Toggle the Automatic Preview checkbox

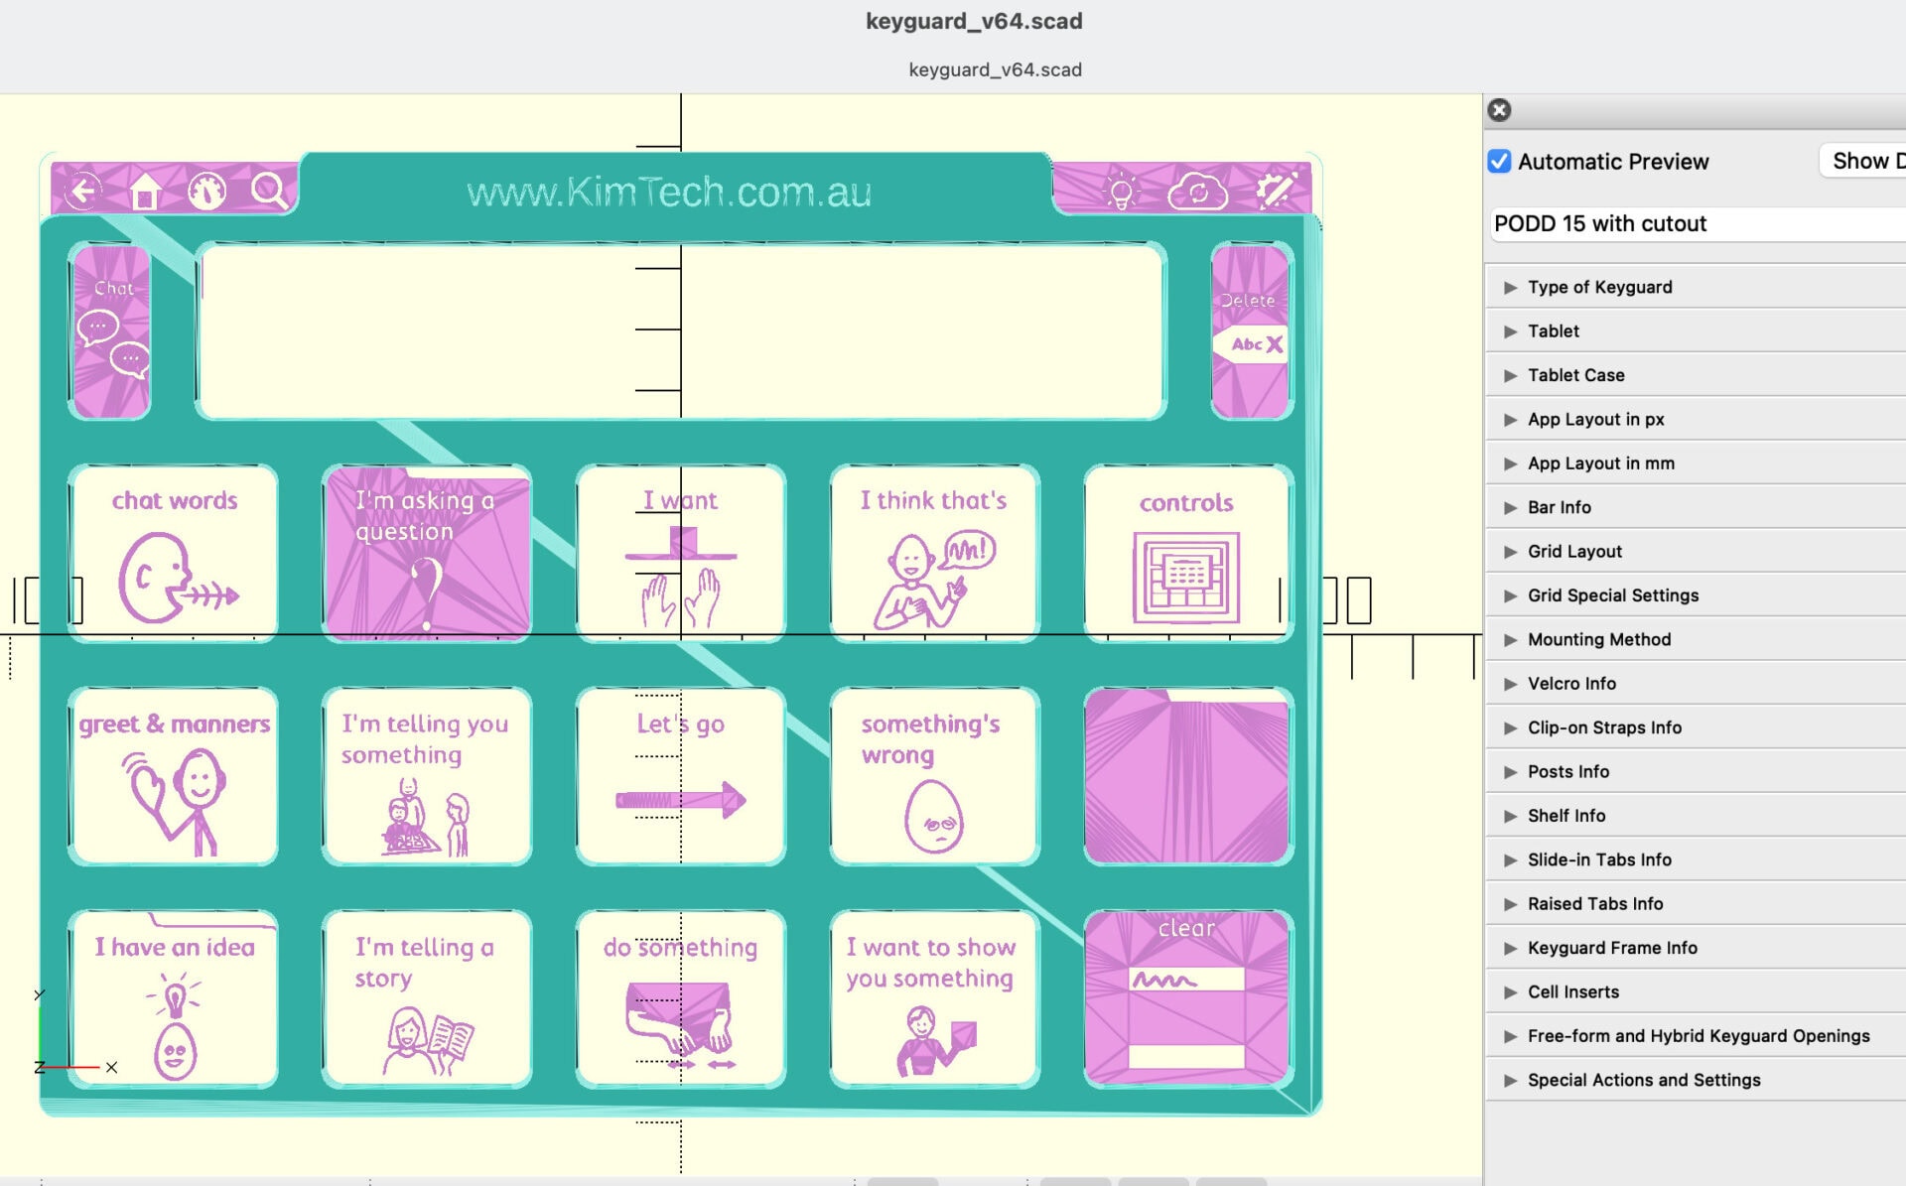coord(1500,161)
